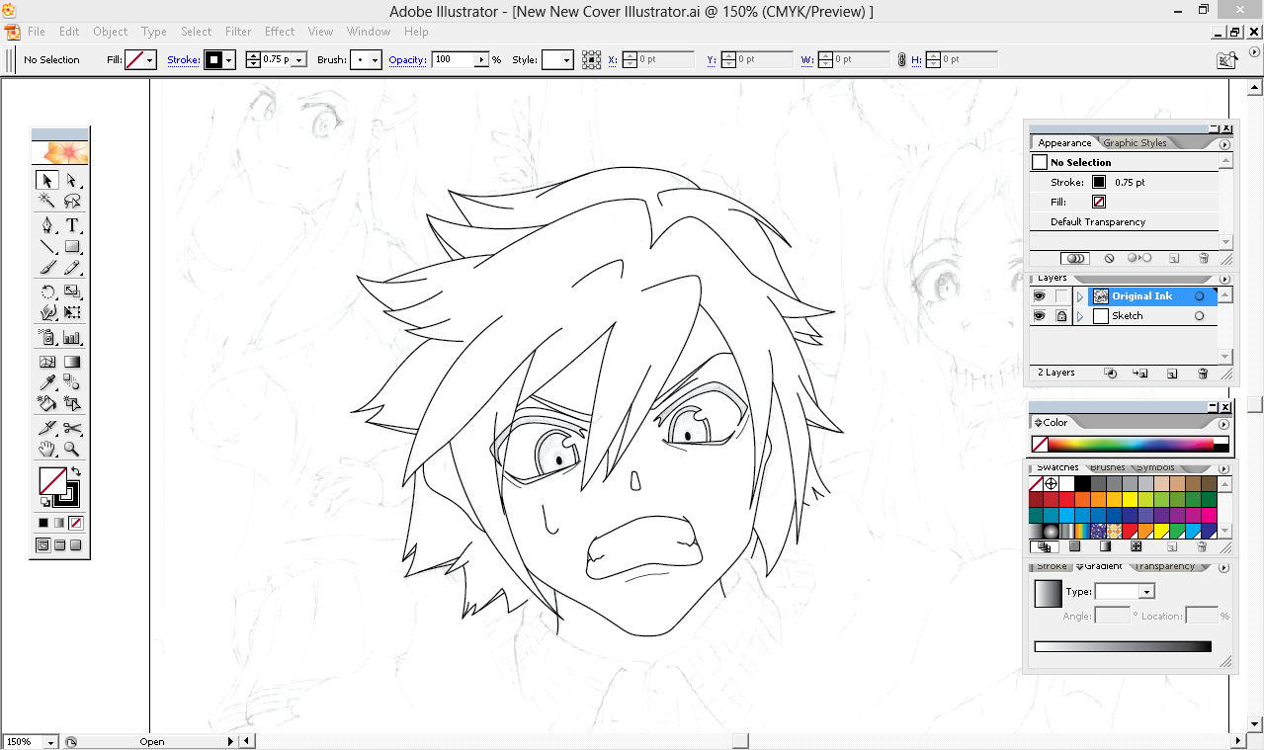Viewport: 1264px width, 750px height.
Task: Click the color spectrum bar in Color panel
Action: pyautogui.click(x=1137, y=445)
